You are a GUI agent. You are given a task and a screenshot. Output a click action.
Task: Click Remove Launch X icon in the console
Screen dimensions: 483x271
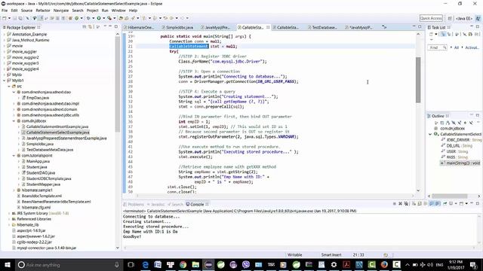[401, 203]
